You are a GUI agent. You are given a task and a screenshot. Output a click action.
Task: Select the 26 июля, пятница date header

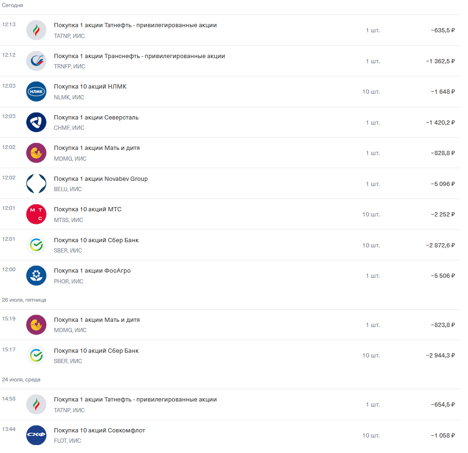[x=24, y=300]
